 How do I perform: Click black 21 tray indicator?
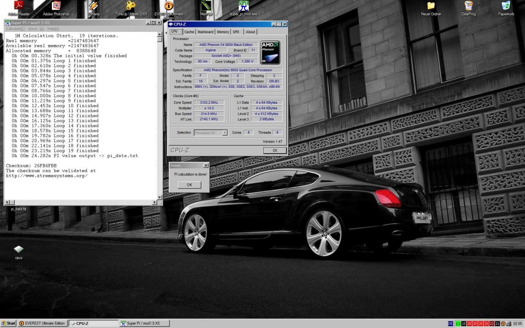point(498,324)
